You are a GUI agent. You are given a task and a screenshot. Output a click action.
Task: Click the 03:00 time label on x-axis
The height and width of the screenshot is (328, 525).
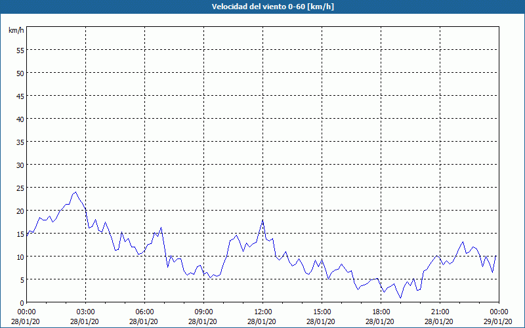(85, 312)
